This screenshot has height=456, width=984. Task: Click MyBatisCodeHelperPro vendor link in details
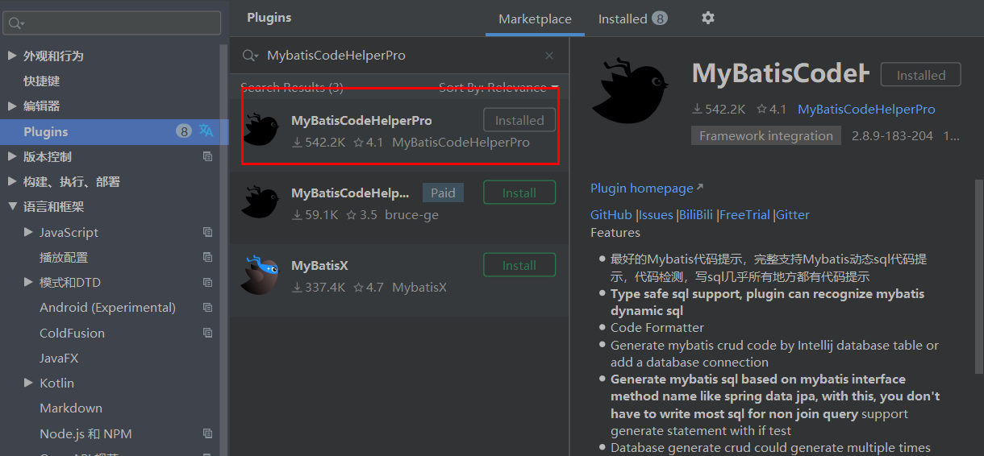click(x=866, y=109)
